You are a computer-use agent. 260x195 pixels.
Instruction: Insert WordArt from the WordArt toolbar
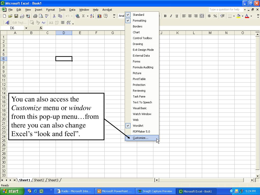pyautogui.click(x=7, y=23)
